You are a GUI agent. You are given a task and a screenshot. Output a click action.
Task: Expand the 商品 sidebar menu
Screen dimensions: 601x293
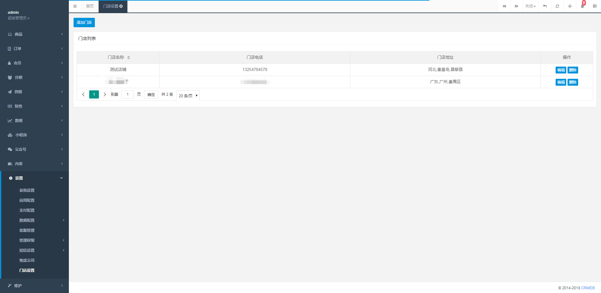pyautogui.click(x=34, y=34)
